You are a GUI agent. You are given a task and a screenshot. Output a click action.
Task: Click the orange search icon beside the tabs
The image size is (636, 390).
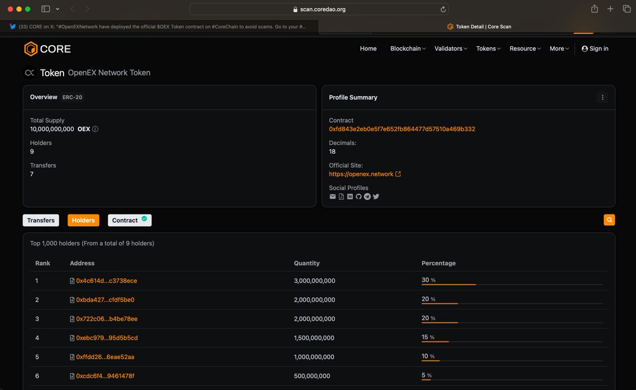point(608,219)
